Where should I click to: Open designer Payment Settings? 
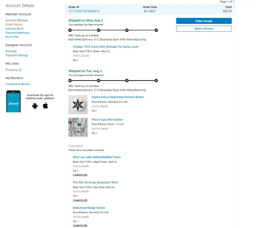click(17, 55)
